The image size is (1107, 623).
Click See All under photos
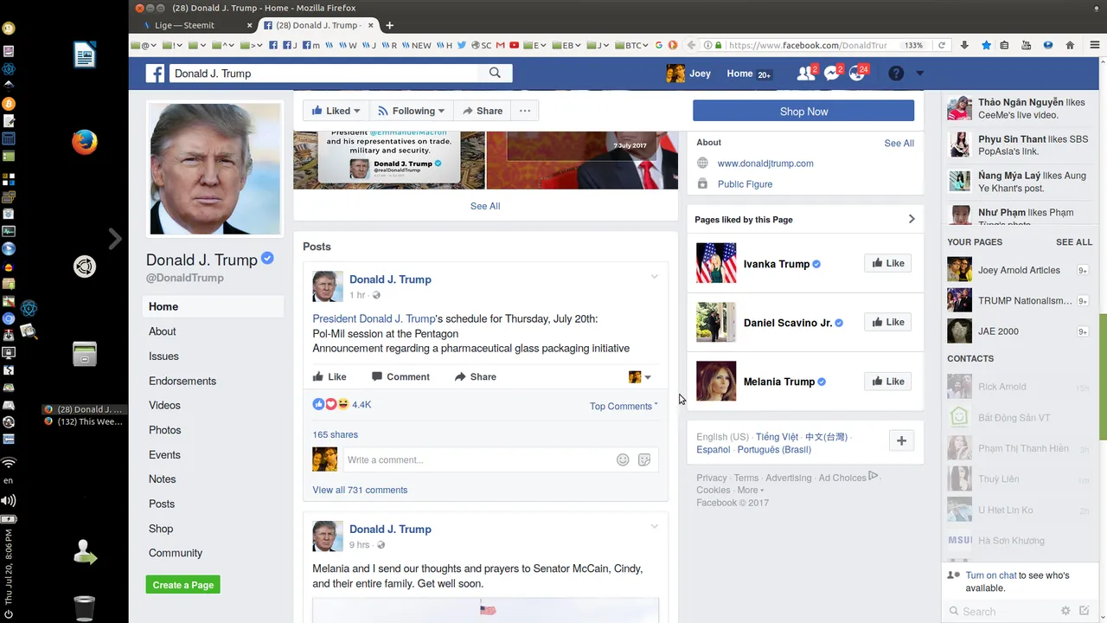point(485,206)
